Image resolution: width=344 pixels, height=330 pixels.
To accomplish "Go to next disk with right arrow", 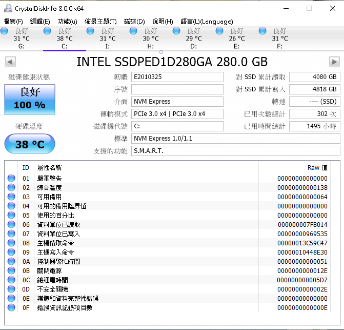I will coord(334,62).
